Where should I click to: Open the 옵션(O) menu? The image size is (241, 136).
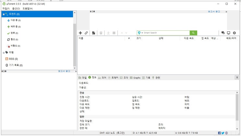coord(16,9)
